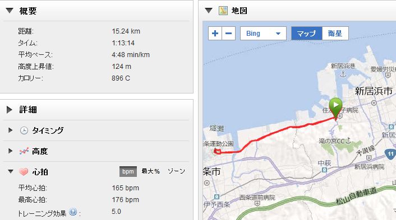Expand the 高度 elevation section
The image size is (396, 220).
click(10, 151)
